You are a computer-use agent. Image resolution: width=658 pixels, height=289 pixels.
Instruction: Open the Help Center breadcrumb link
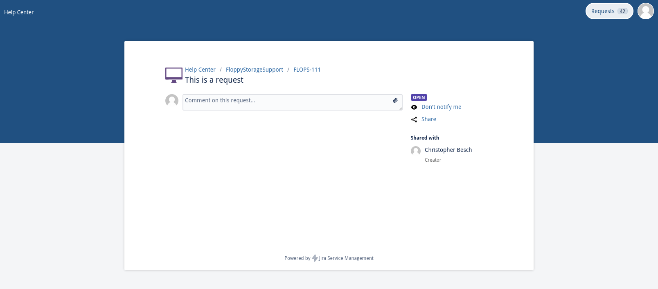coord(200,70)
